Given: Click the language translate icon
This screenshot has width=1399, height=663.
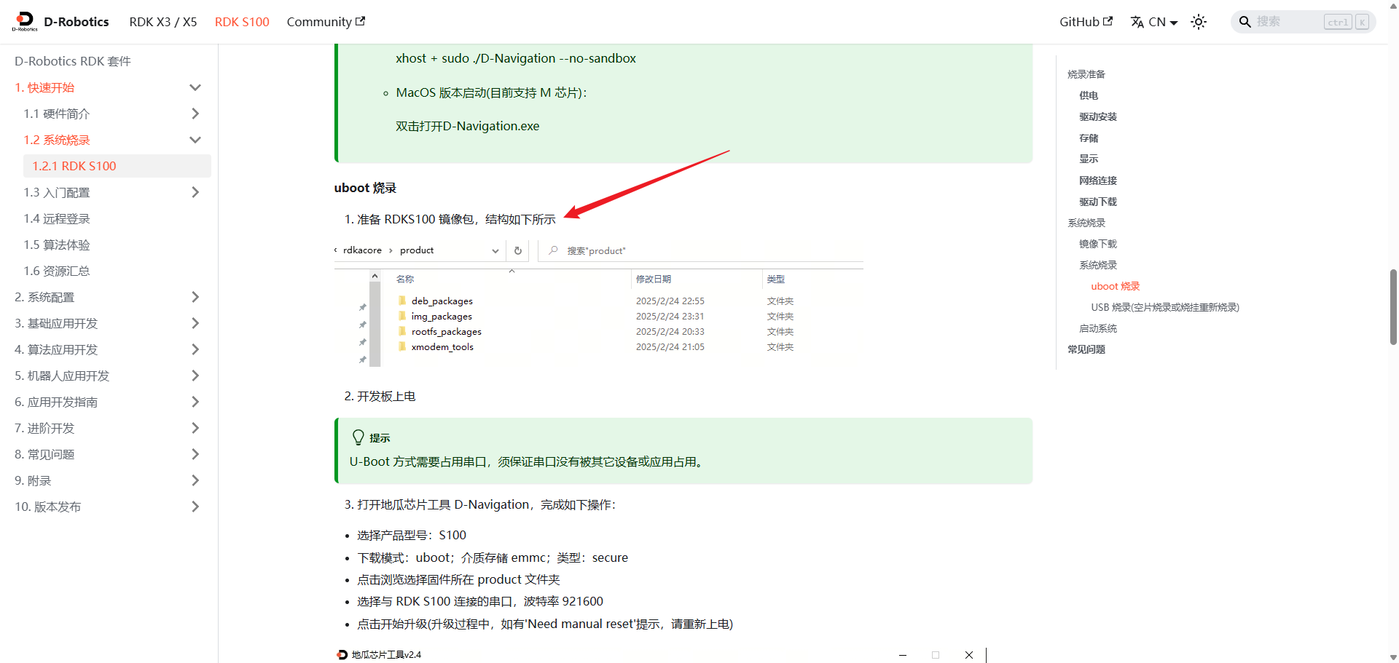Looking at the screenshot, I should click(x=1137, y=22).
